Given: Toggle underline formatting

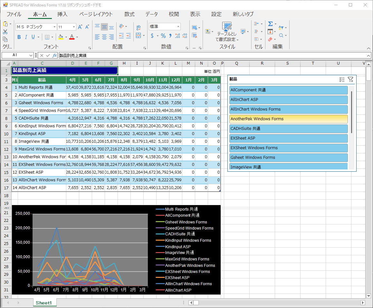Looking at the screenshot, I should click(33, 37).
